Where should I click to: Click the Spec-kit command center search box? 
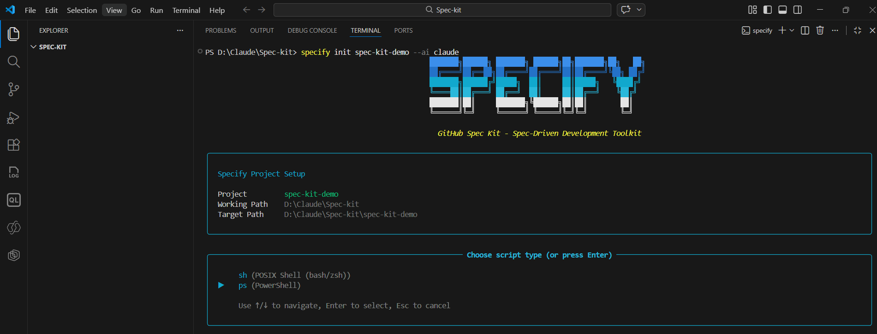click(442, 10)
